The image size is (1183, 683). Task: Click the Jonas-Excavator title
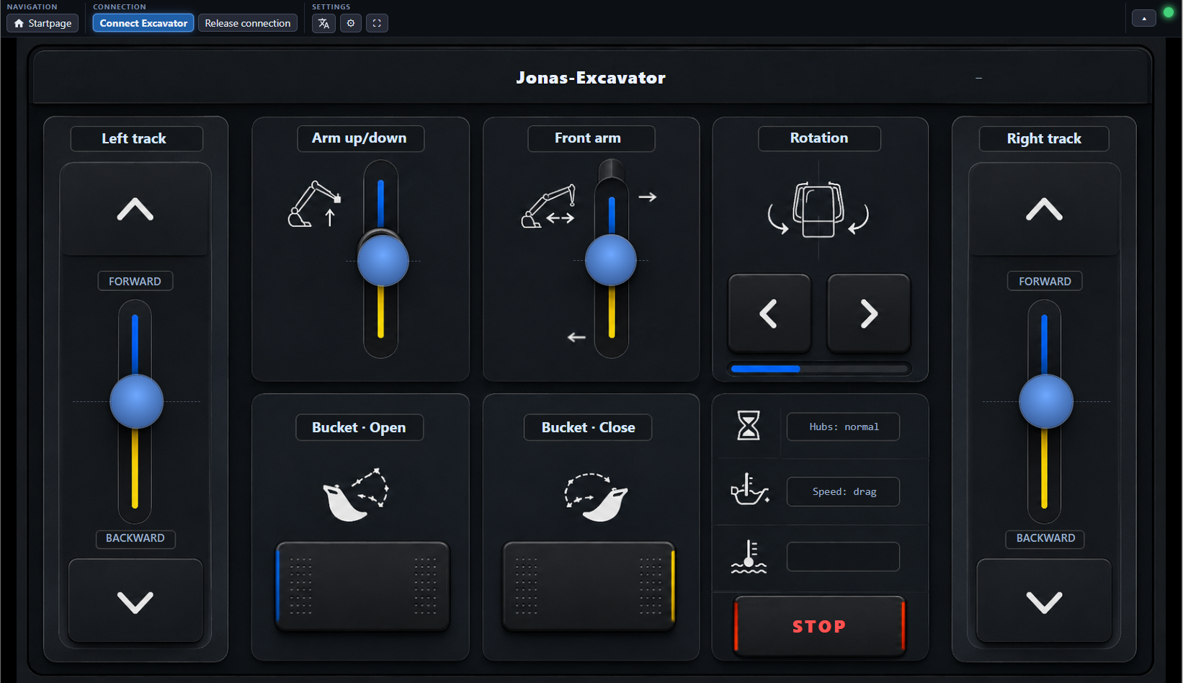pos(591,78)
